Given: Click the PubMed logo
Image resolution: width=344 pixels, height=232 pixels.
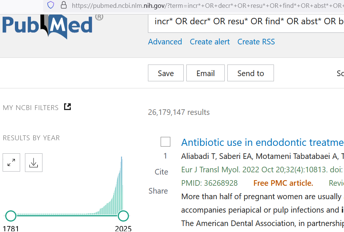Looking at the screenshot, I should pyautogui.click(x=48, y=25).
